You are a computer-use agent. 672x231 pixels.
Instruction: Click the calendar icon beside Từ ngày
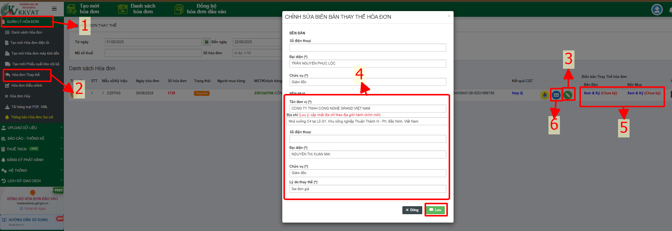pos(207,42)
